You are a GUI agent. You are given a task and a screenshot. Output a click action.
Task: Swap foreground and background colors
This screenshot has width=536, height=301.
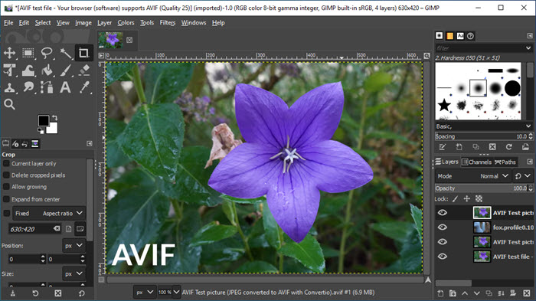point(54,118)
